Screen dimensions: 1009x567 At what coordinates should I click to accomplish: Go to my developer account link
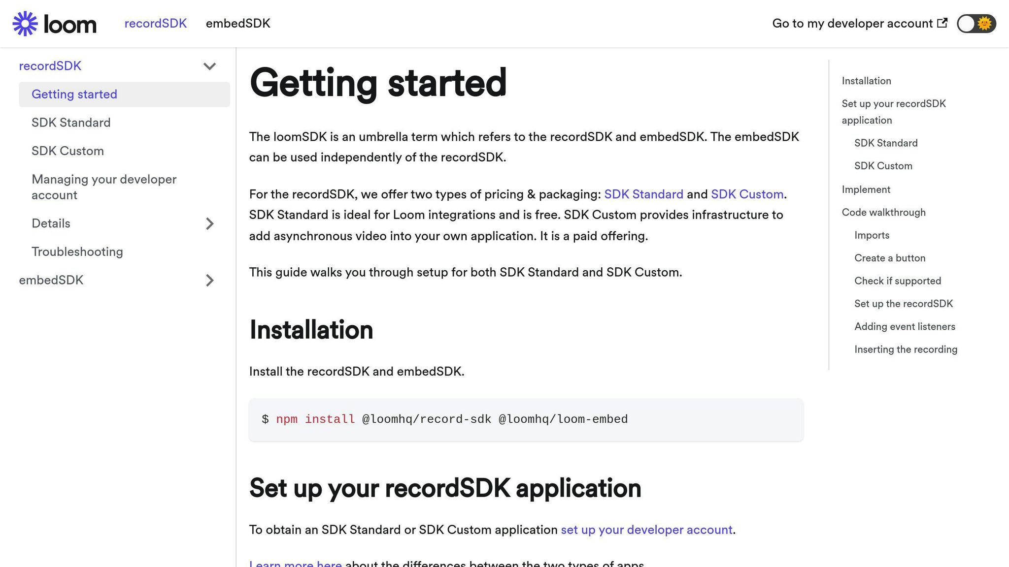[860, 23]
